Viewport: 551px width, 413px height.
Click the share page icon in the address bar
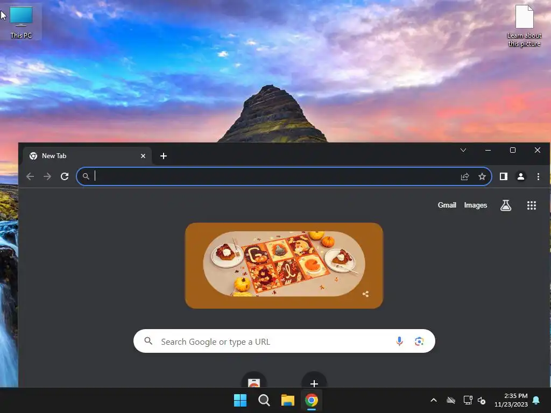point(465,176)
